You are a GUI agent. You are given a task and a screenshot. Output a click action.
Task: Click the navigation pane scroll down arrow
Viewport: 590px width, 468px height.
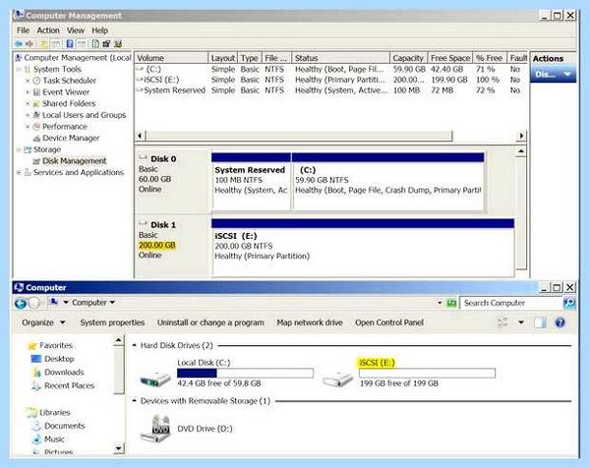119,448
